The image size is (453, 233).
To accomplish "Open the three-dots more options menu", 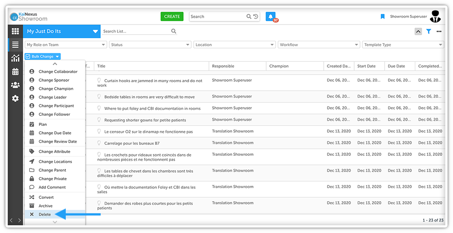I will coord(439,31).
